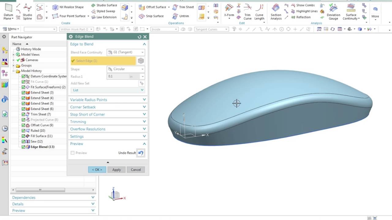Viewport: 392px width, 220px height.
Task: Uncheck the Extend Sheet (3) checkbox
Action: point(23,93)
